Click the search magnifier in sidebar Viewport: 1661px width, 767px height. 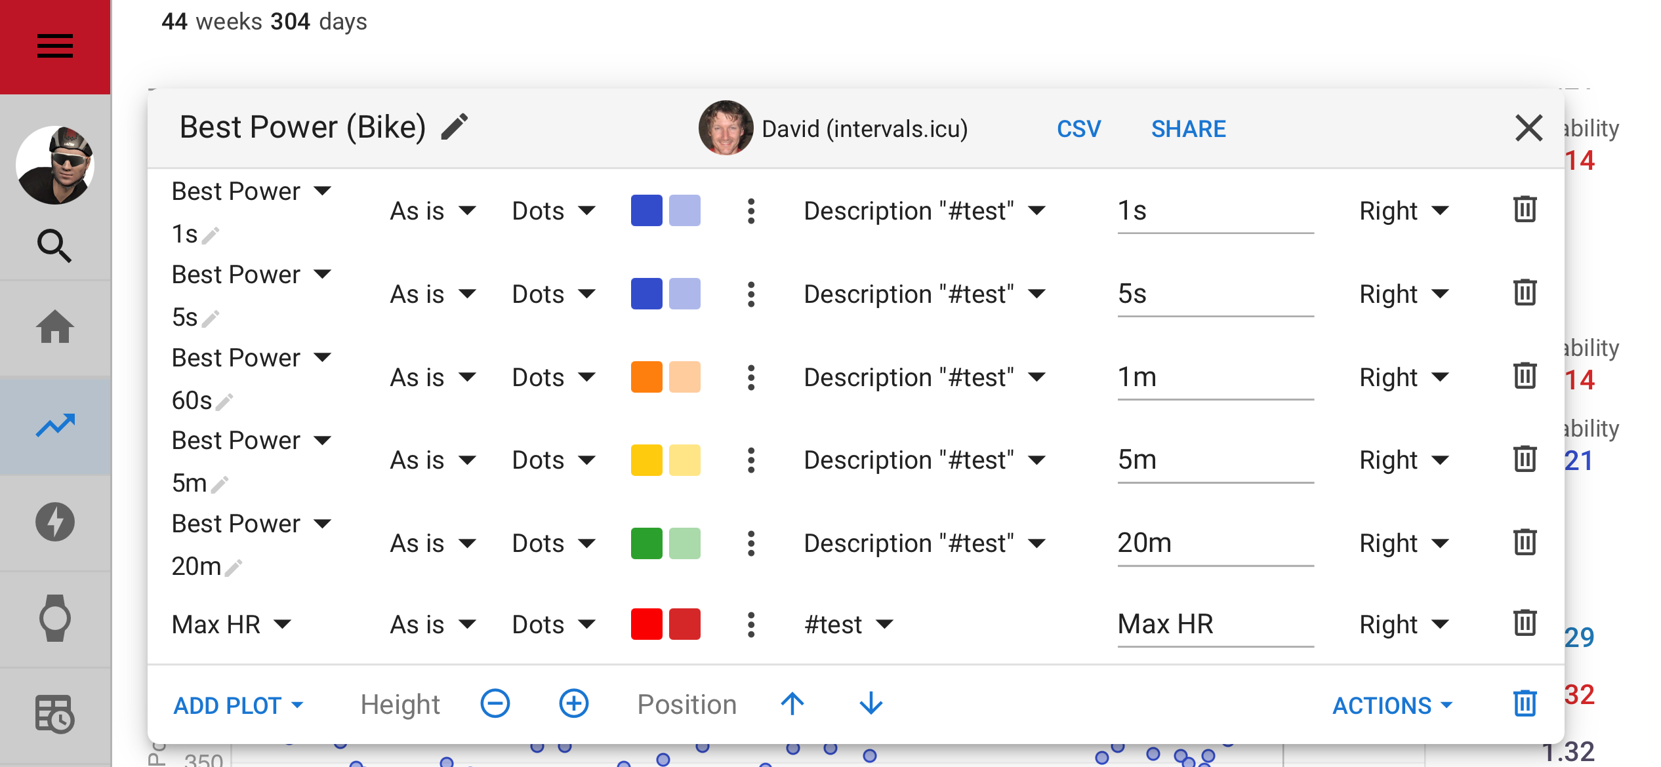pyautogui.click(x=54, y=246)
